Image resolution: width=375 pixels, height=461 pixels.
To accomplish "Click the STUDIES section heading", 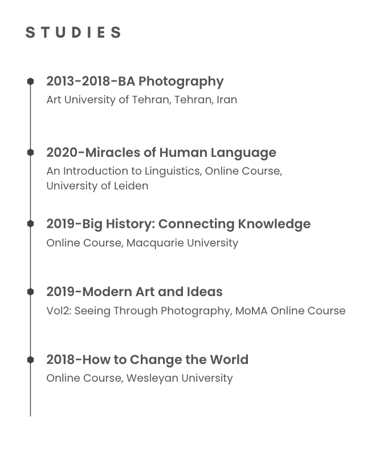I will pyautogui.click(x=74, y=33).
